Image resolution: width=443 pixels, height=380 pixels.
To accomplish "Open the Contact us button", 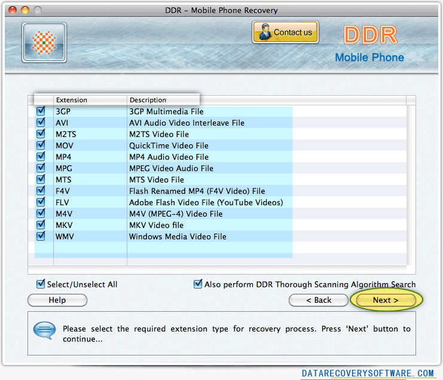I will point(285,32).
